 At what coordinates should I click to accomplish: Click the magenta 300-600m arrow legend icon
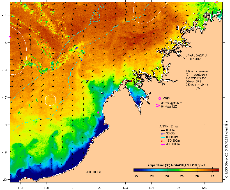[x=163, y=144]
